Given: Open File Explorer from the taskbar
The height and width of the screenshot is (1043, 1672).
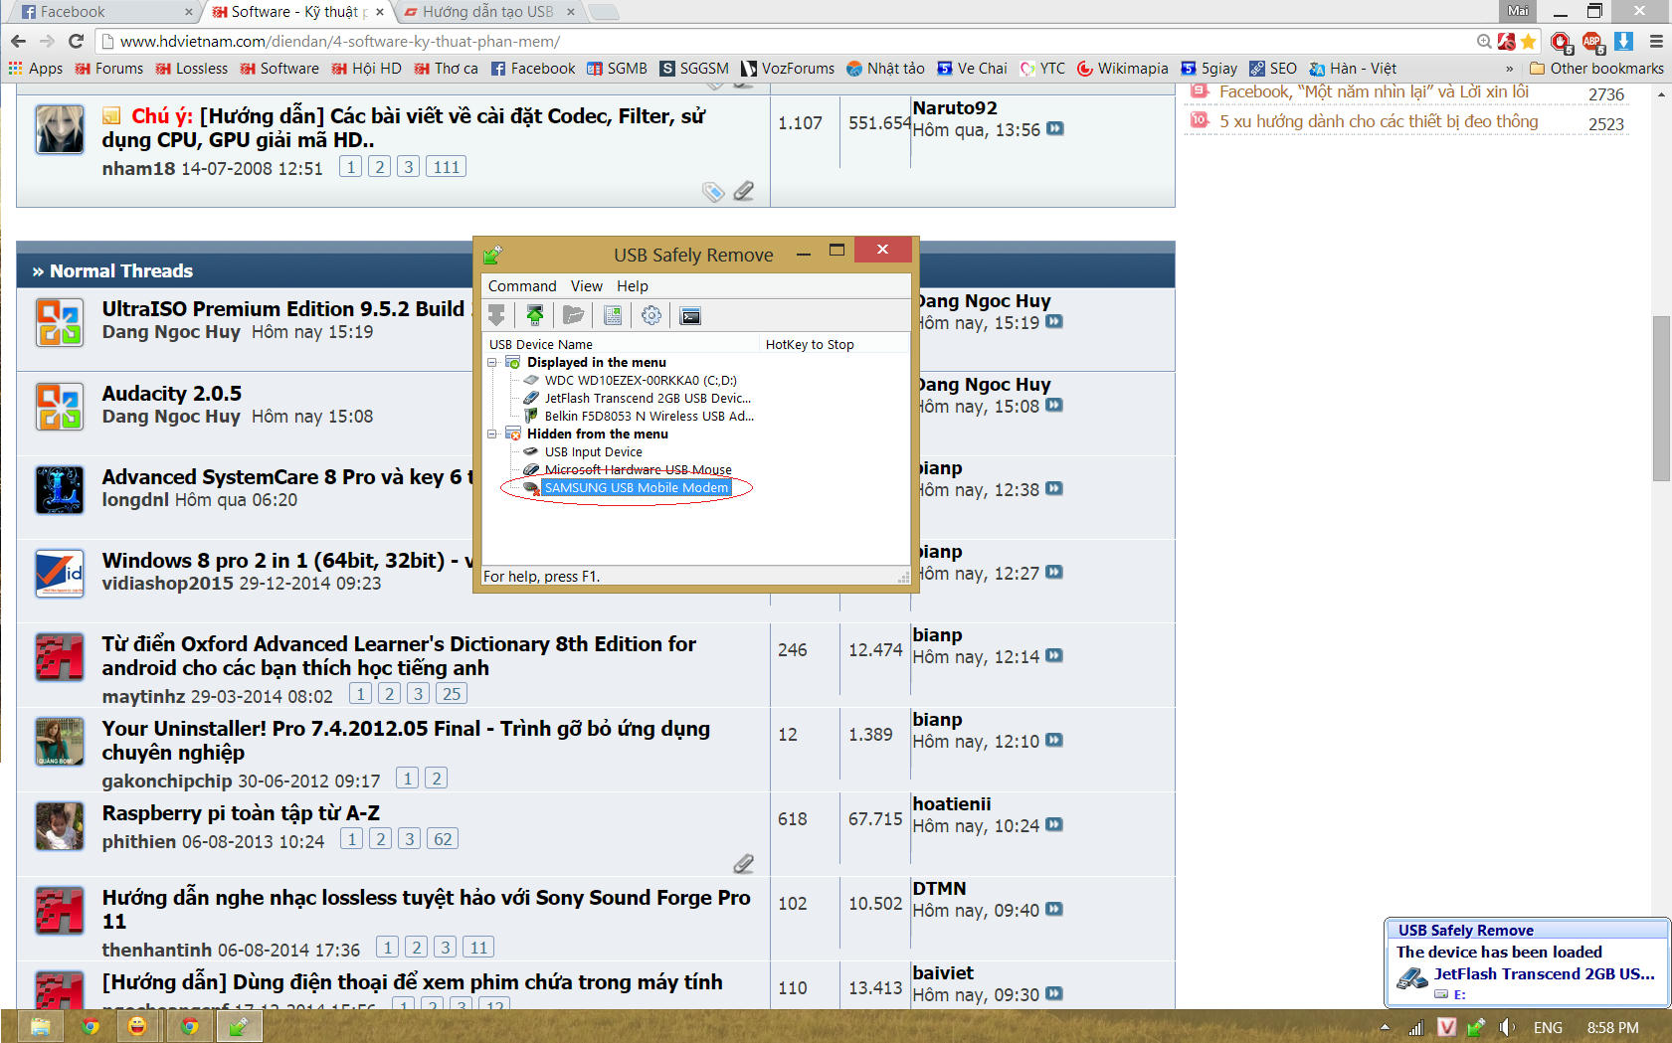Looking at the screenshot, I should click(x=41, y=1026).
